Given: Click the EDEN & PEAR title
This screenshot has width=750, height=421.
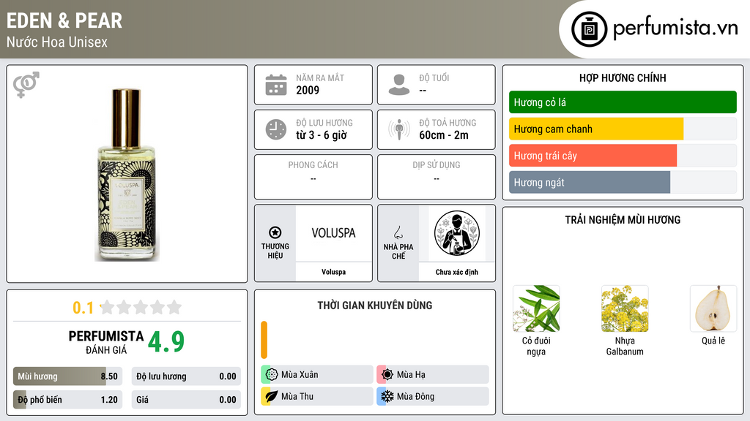Looking at the screenshot, I should point(64,20).
